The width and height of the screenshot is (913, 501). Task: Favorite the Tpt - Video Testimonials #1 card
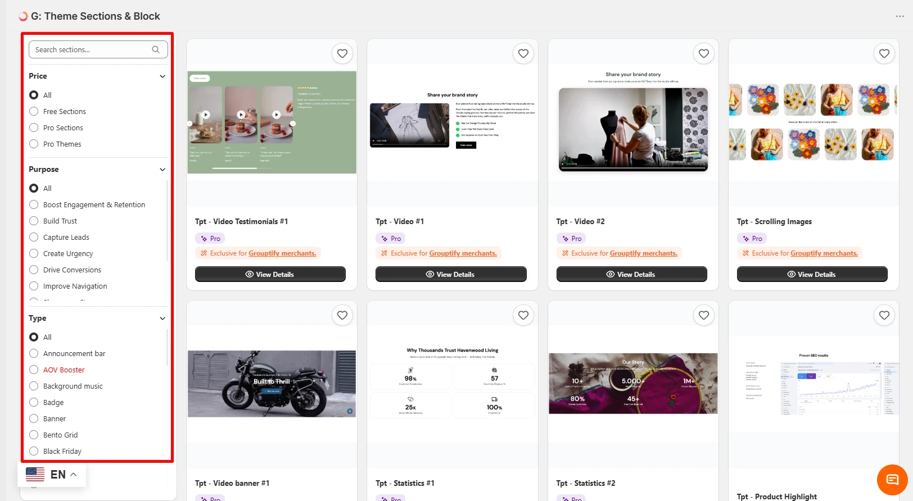342,53
